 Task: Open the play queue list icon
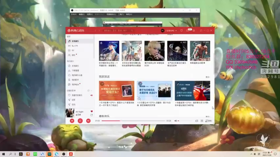tap(208, 121)
